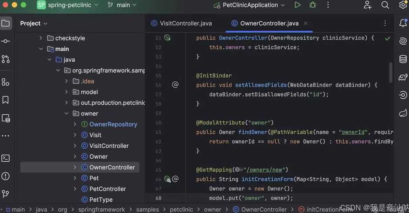Screen dimensions: 409x213
Task: Select OwnerRepository in the project tree
Action: tap(113, 124)
